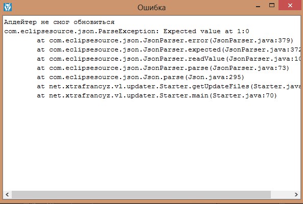Click the stack line with 'JsonParser.readValue'
This screenshot has width=303, height=204.
[169, 59]
